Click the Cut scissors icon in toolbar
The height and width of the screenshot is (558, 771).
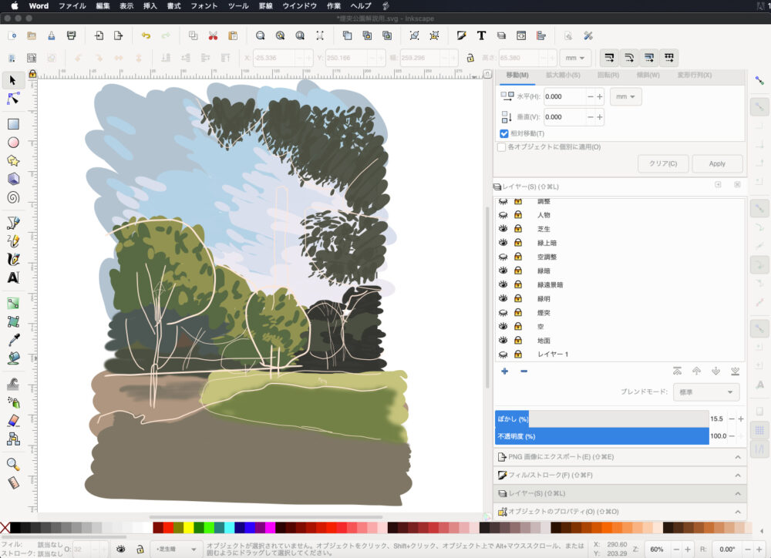point(213,35)
